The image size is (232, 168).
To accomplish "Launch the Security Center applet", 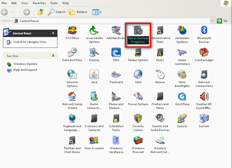I will pos(138,118).
